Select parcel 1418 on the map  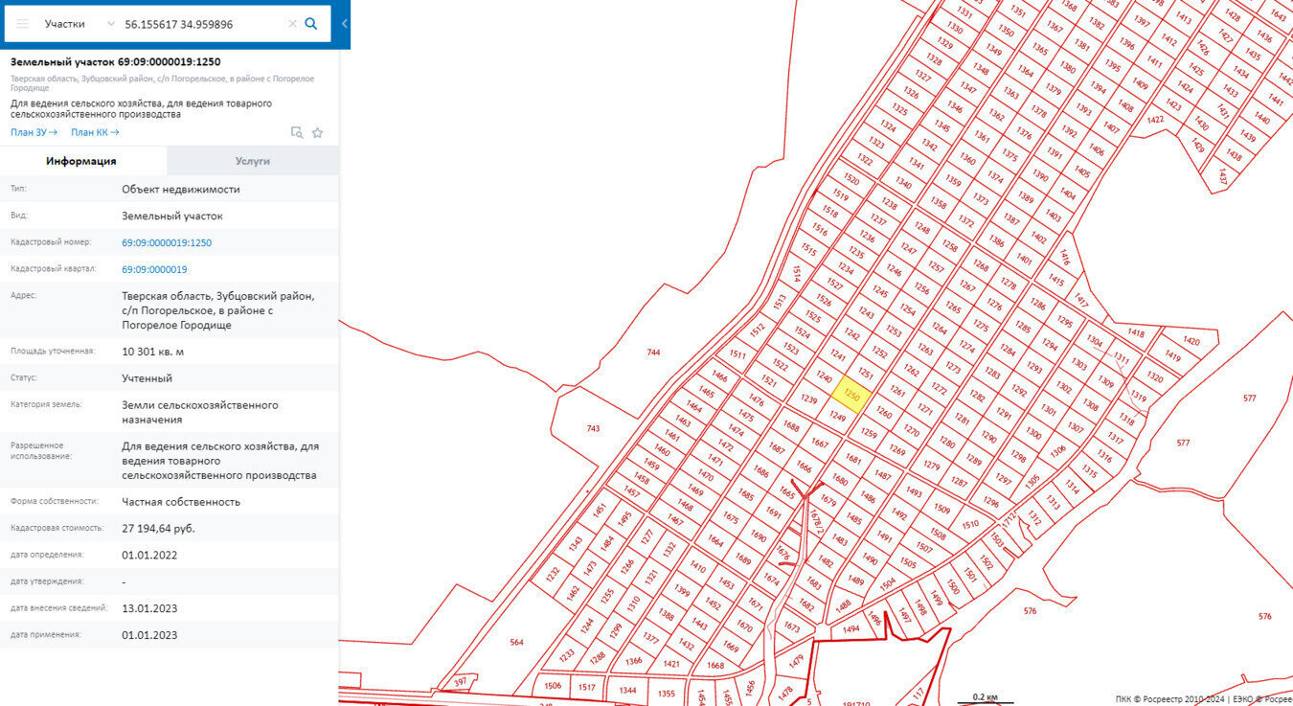1136,333
